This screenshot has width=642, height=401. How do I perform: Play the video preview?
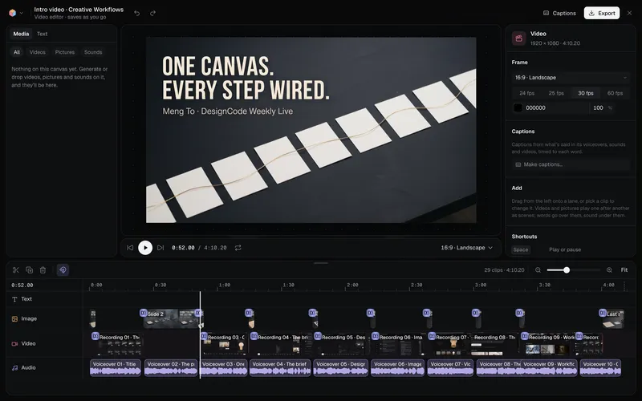[145, 248]
